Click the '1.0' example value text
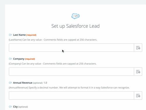The image size is (146, 110). 45,83
